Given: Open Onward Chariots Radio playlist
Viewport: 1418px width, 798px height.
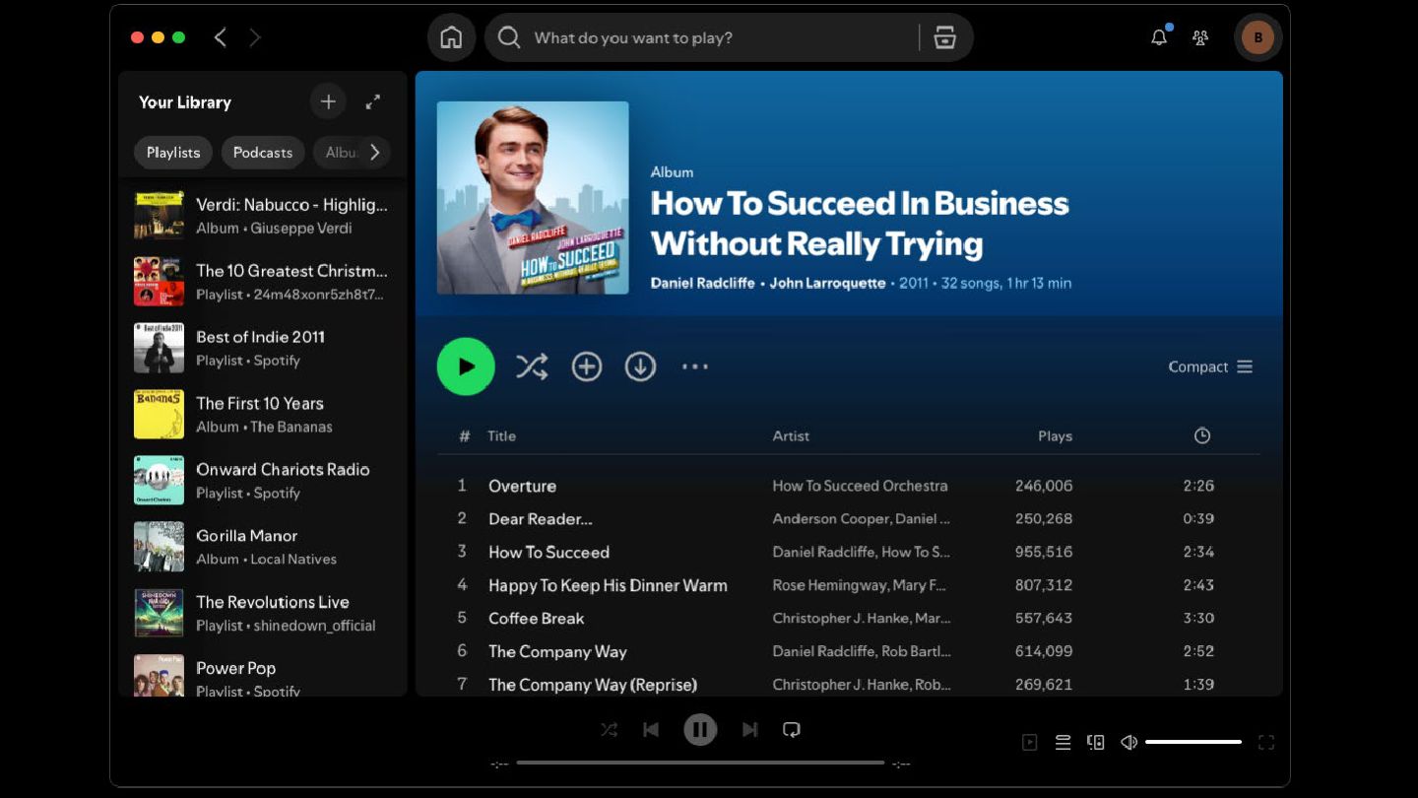Looking at the screenshot, I should pos(262,481).
